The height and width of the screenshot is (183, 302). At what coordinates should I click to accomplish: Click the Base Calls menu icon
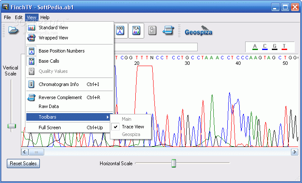31,61
